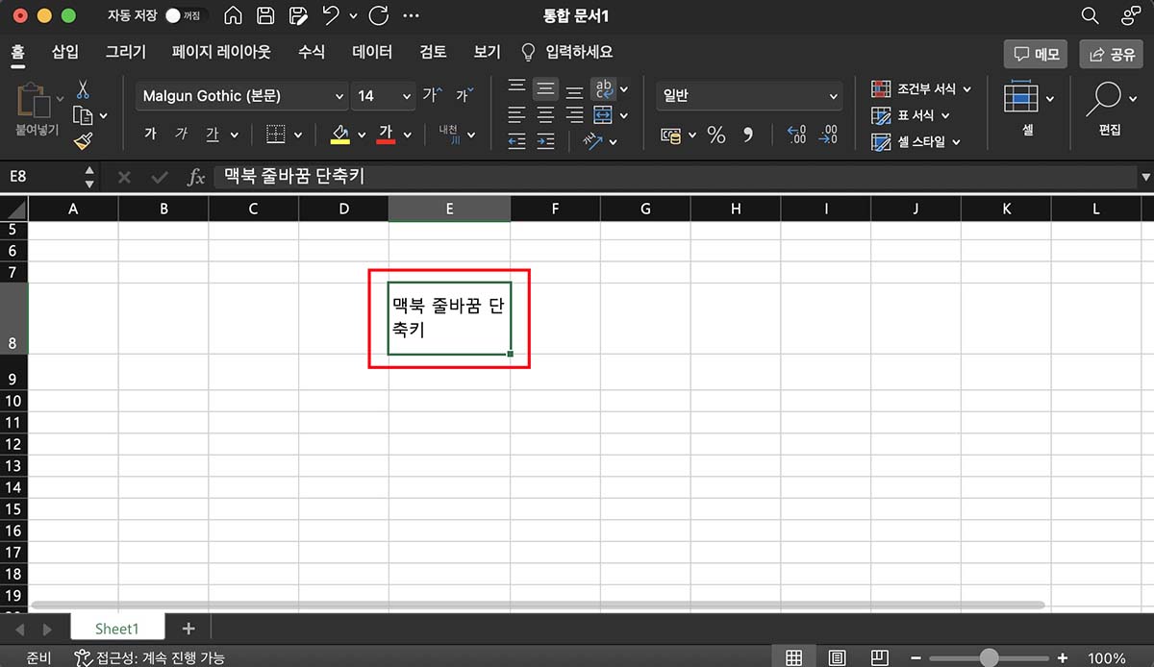
Task: Open the 셀 cells group button
Action: [1028, 108]
